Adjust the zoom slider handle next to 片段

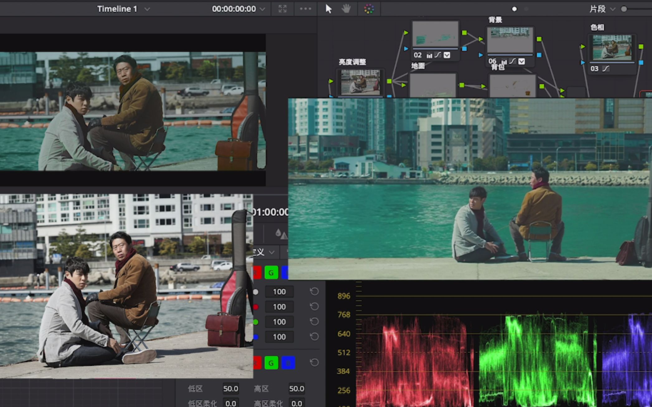624,9
